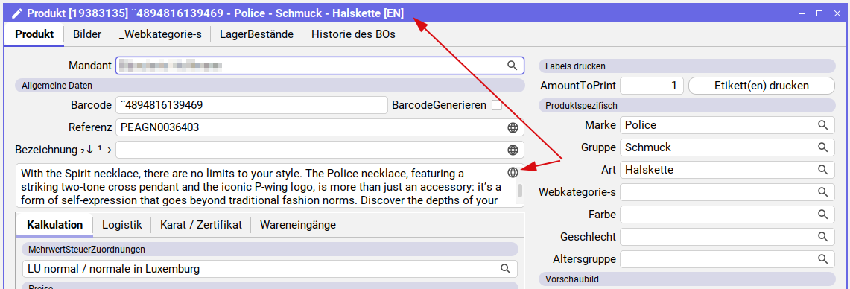Click the pencil edit icon in title bar

point(17,13)
